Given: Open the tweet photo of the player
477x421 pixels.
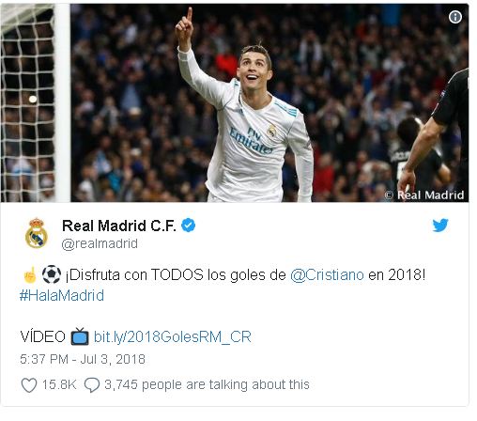Looking at the screenshot, I should (x=235, y=102).
